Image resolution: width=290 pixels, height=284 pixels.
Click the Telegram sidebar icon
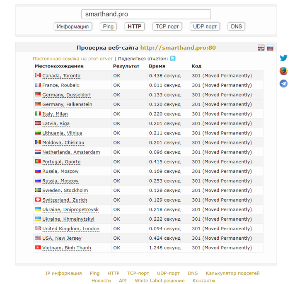[x=283, y=84]
